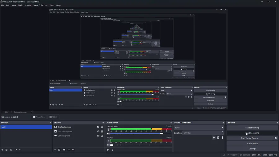Screen dimensions: 279x157
Task: Open the Edit menu
Action: pyautogui.click(x=8, y=5)
